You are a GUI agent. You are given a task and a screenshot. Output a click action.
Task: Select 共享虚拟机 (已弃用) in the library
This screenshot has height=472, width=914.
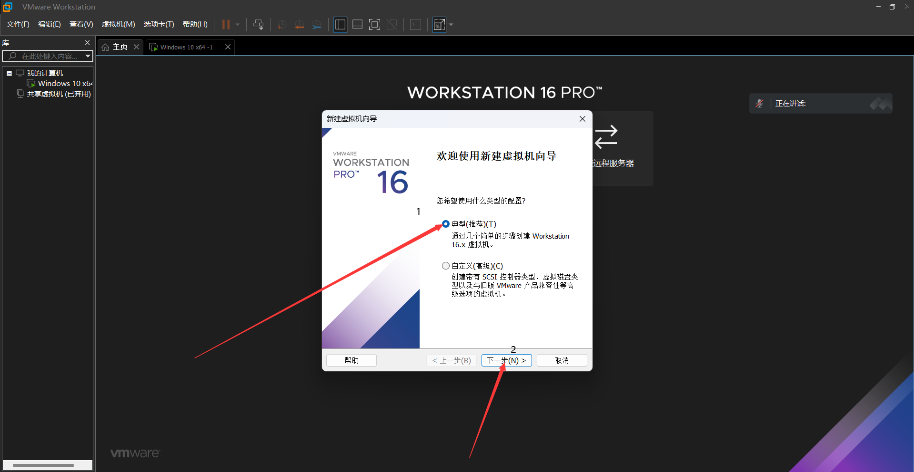click(x=59, y=94)
